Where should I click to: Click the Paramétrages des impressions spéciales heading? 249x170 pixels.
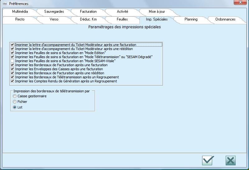tap(125, 27)
